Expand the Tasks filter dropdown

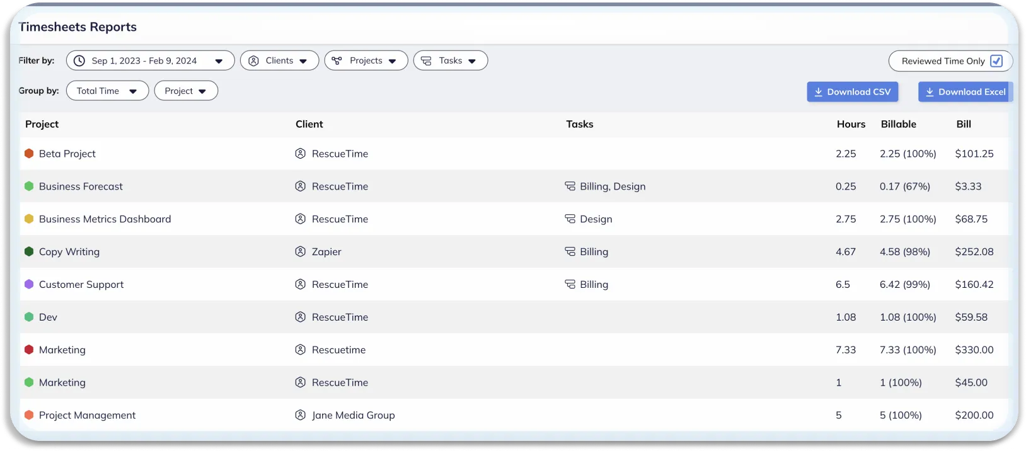[x=451, y=60]
